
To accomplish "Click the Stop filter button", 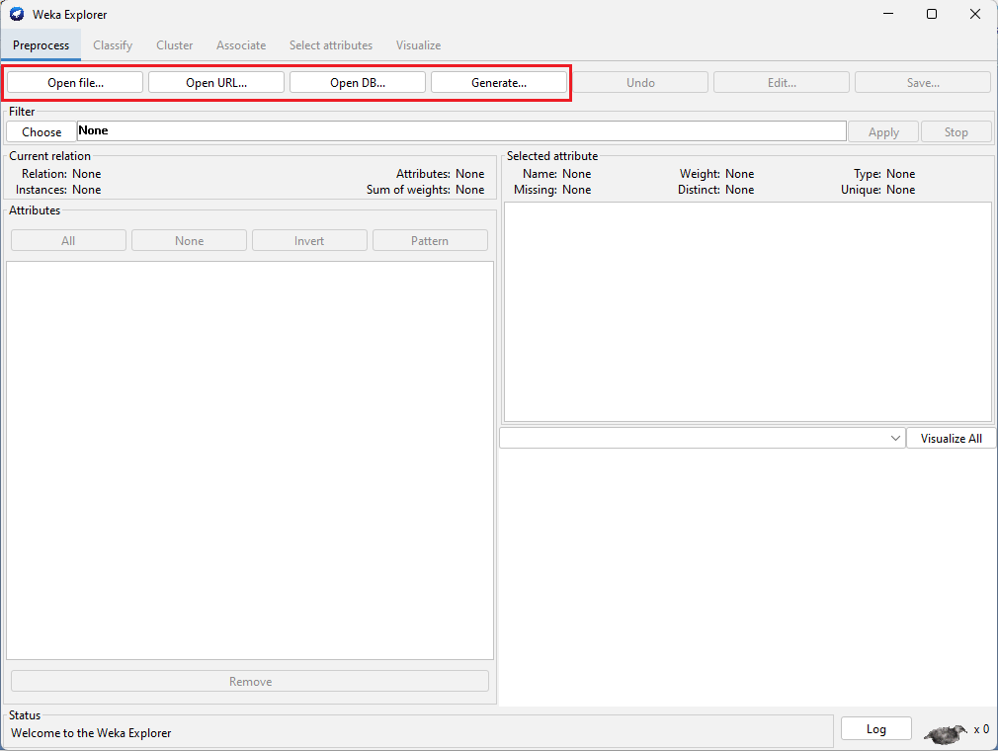I will click(x=956, y=131).
